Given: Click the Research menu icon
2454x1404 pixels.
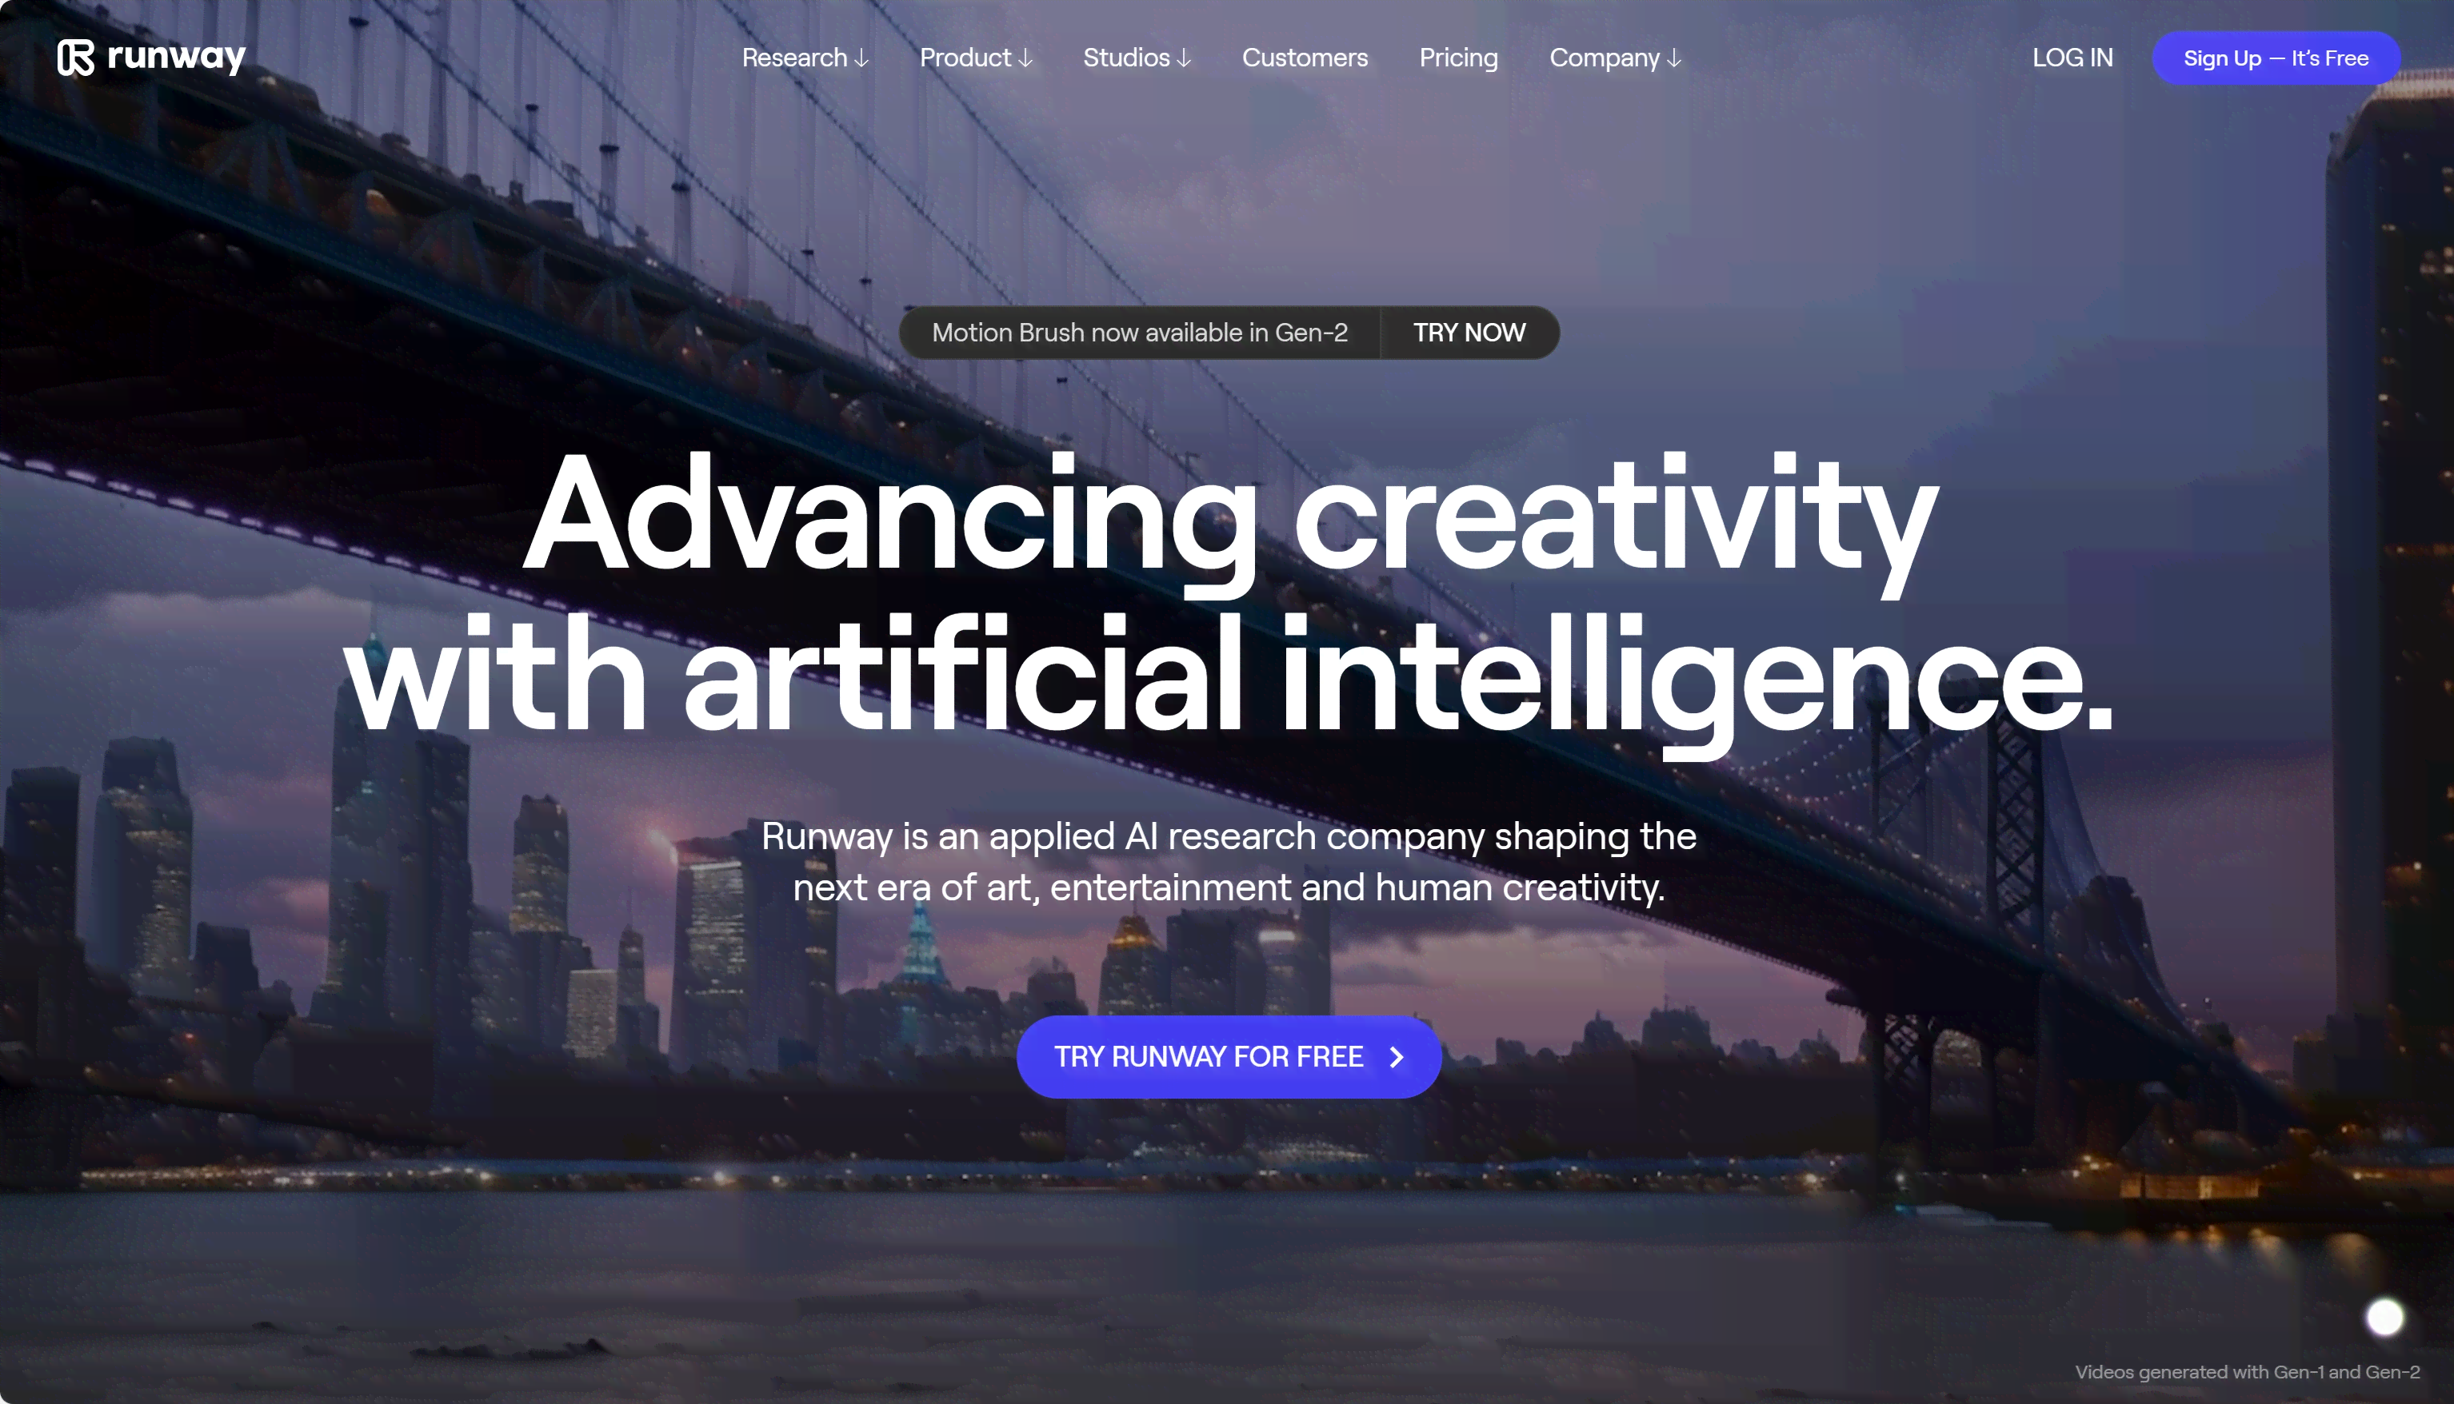Looking at the screenshot, I should tap(863, 59).
